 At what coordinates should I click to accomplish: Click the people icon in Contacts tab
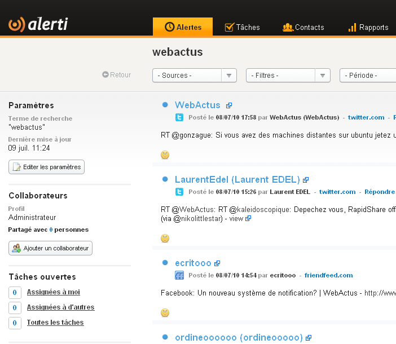point(288,27)
